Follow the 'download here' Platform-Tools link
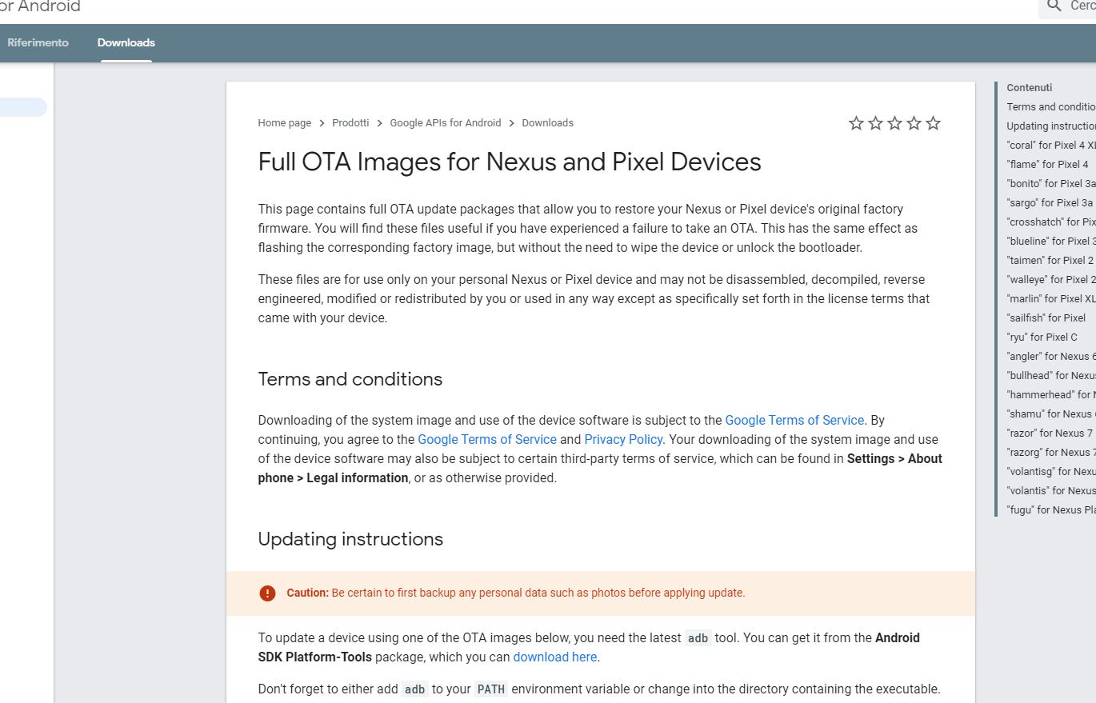1096x703 pixels. [555, 657]
